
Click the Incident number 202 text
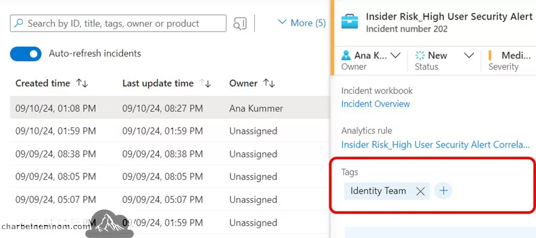click(406, 29)
